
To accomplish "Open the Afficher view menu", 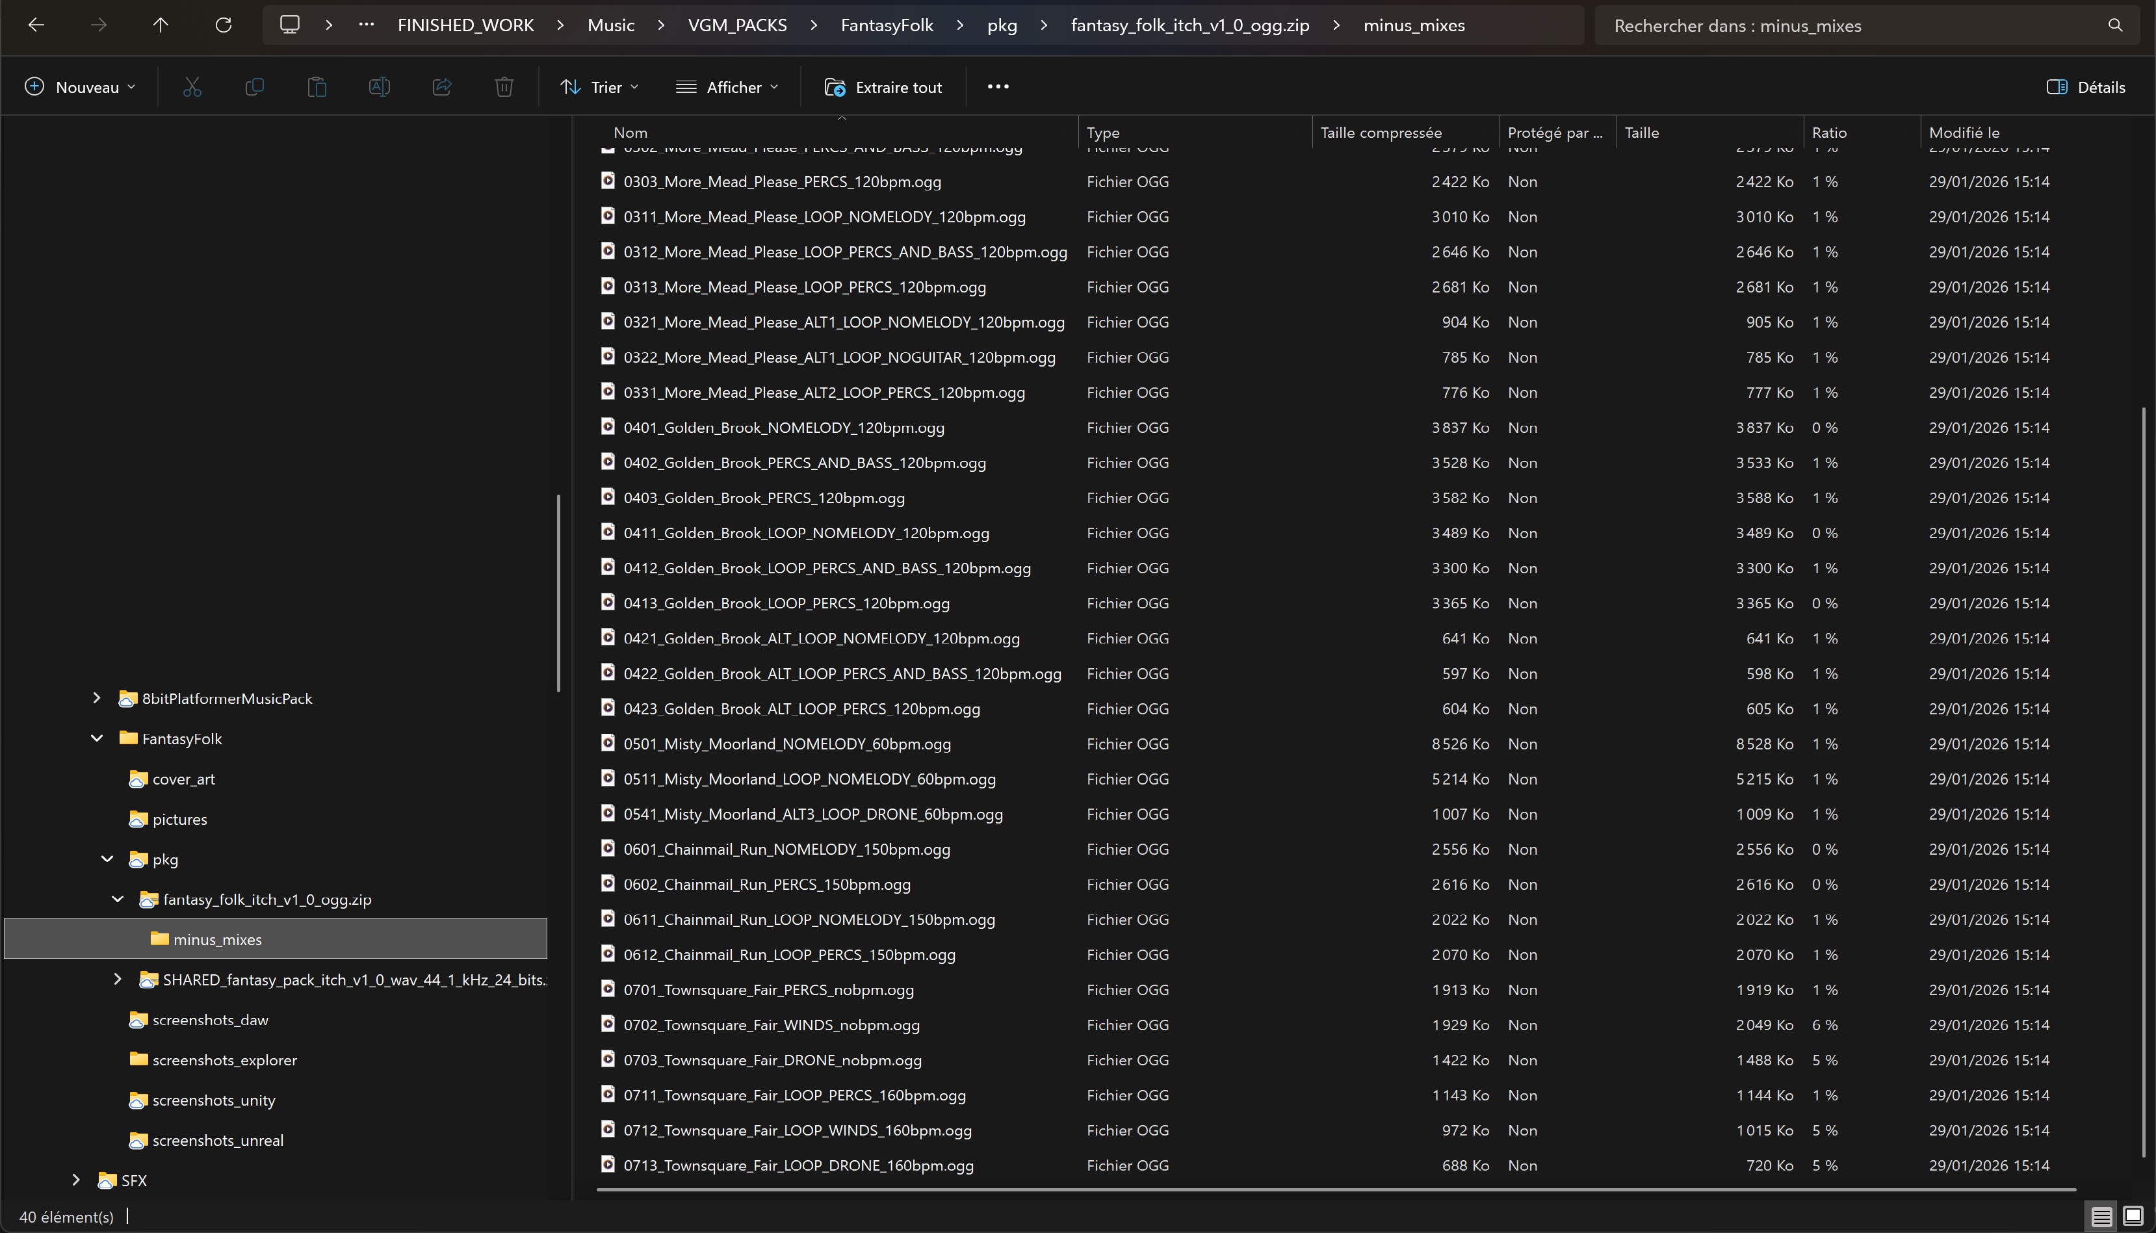I will pyautogui.click(x=727, y=87).
